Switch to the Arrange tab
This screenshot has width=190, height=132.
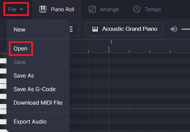tap(104, 9)
